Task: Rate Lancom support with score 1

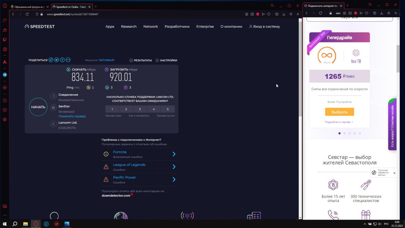Action: point(112,109)
